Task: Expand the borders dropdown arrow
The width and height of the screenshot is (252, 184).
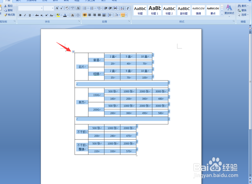Action: tap(126, 15)
